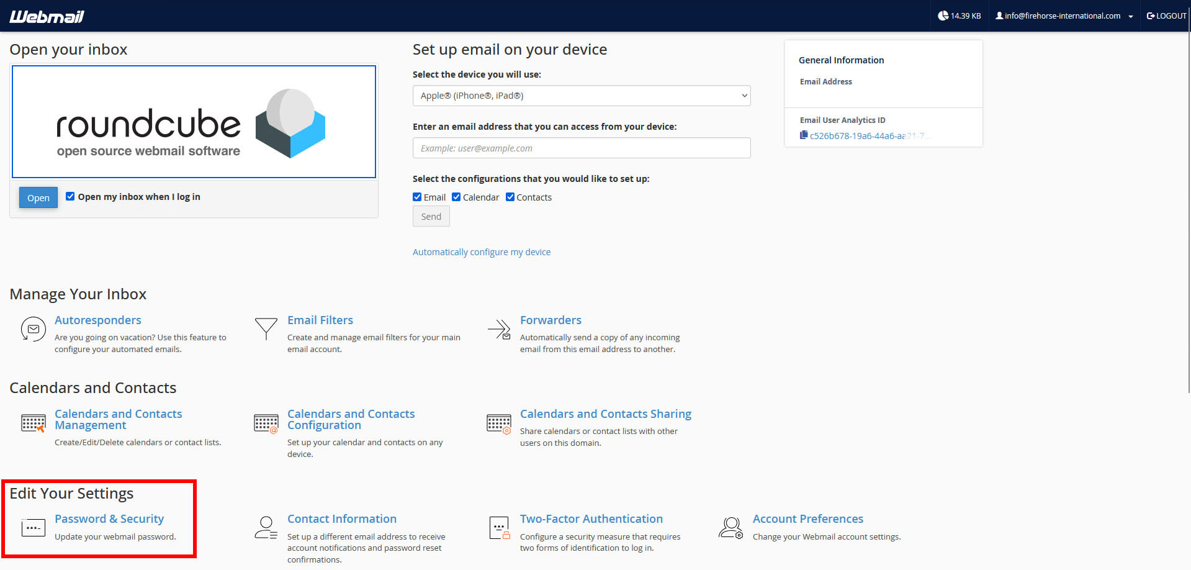Click the Password & Security icon
This screenshot has height=570, width=1191.
point(34,528)
